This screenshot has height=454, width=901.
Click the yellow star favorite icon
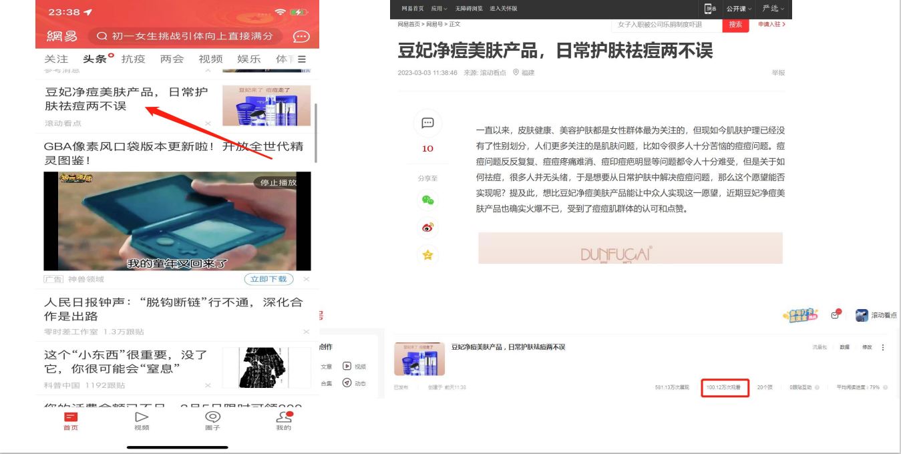click(x=427, y=254)
